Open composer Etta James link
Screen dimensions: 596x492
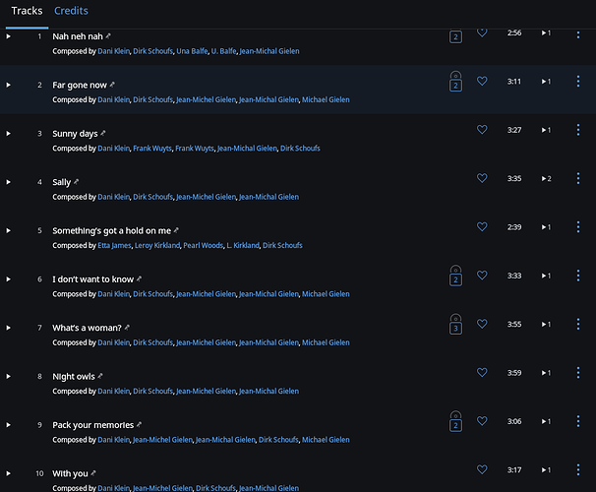(114, 246)
